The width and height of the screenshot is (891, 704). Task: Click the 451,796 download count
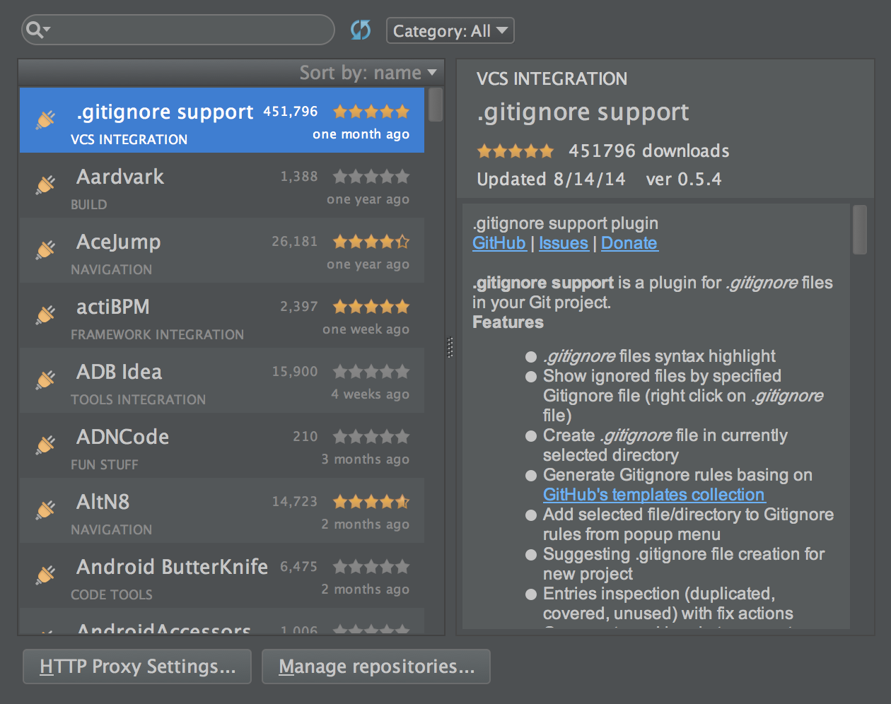tap(291, 112)
